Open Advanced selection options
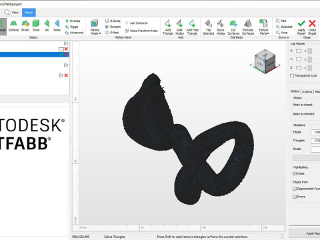This screenshot has width=320, height=240. [x=74, y=33]
